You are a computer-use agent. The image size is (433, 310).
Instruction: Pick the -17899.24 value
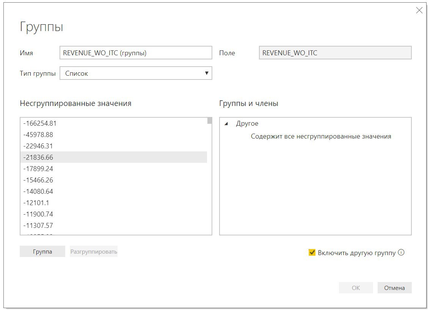[38, 169]
